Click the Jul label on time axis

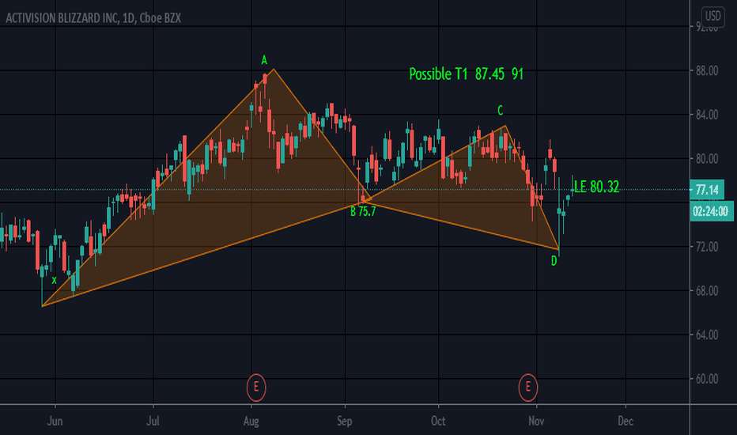[153, 421]
